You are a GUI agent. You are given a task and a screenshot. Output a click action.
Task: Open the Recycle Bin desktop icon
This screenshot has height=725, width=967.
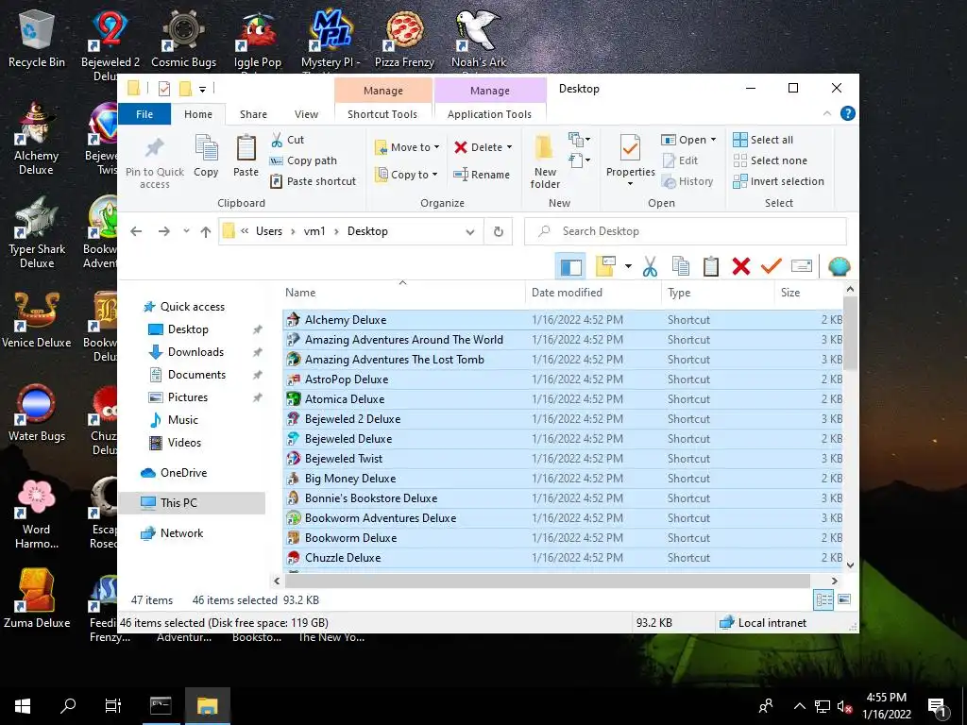pyautogui.click(x=37, y=38)
